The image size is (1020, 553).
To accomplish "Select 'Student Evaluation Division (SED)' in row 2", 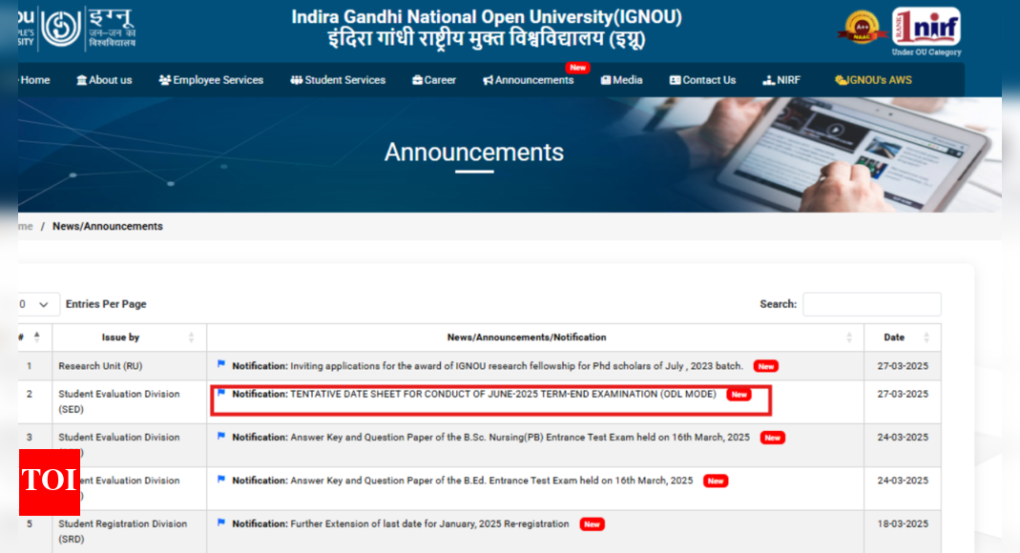I will coord(130,401).
